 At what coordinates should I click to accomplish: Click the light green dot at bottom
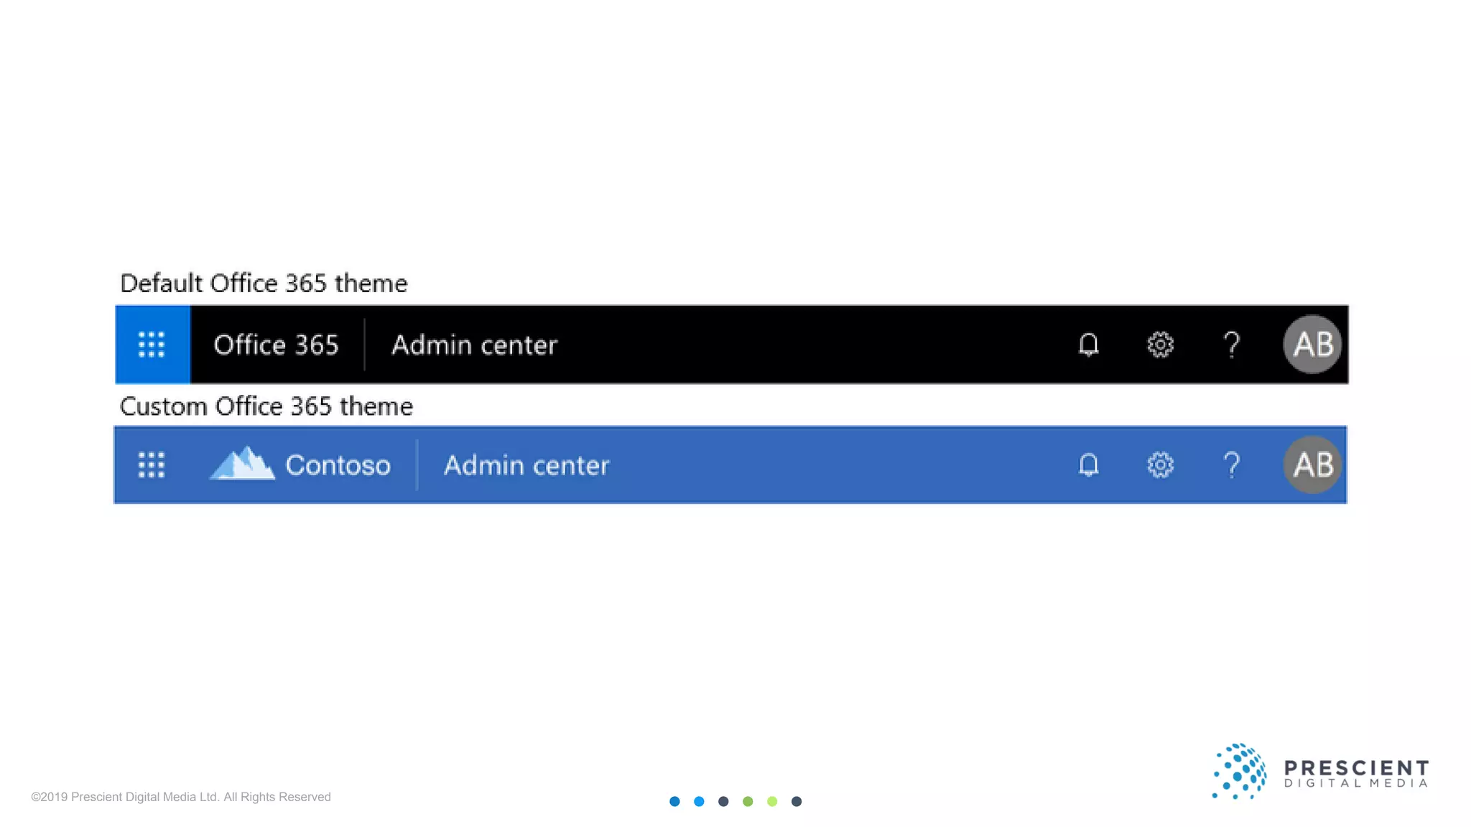click(x=772, y=801)
